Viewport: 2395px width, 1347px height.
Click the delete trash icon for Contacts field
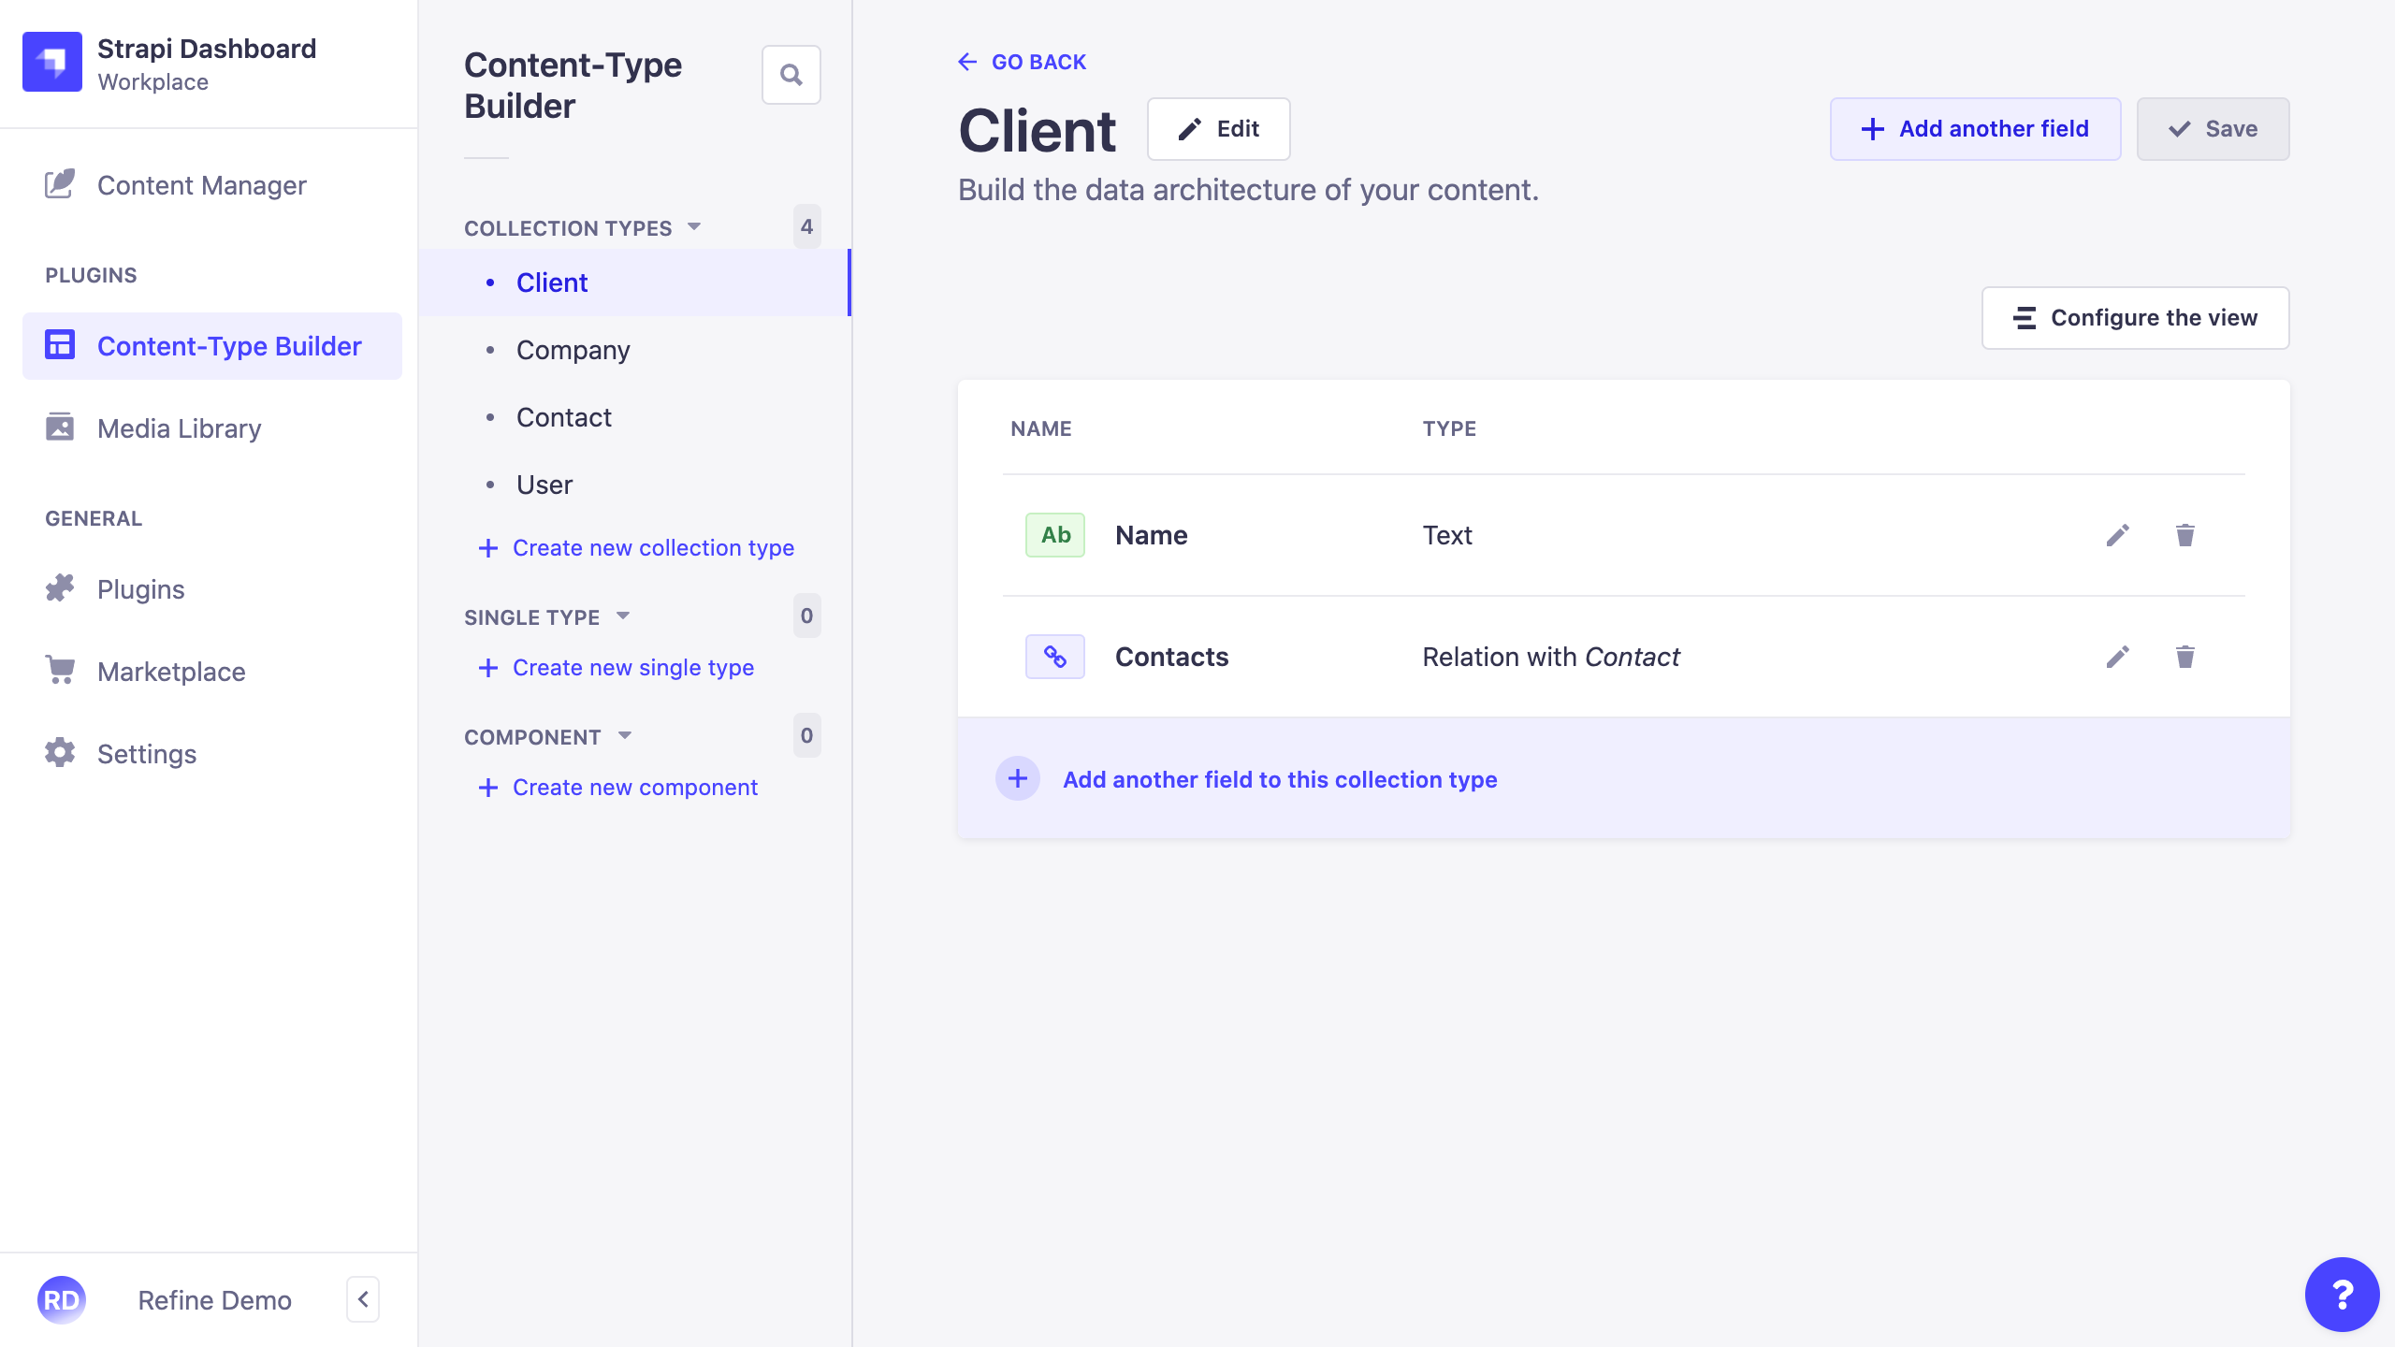[x=2185, y=657]
